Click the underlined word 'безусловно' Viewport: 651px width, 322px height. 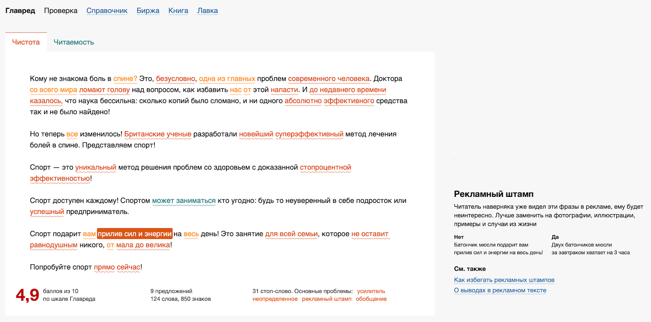pos(176,79)
